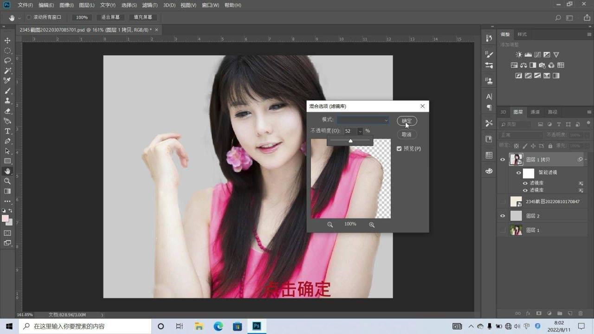Open layer blending mode 正常 dropdown
Screen dimensions: 594x334
pos(520,135)
